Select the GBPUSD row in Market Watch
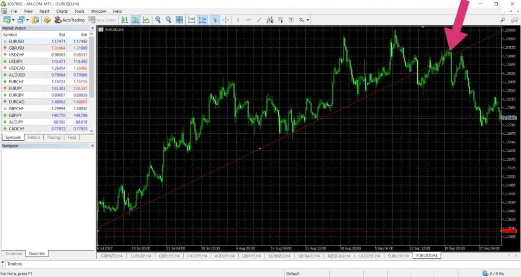This screenshot has width=521, height=277. coord(45,48)
